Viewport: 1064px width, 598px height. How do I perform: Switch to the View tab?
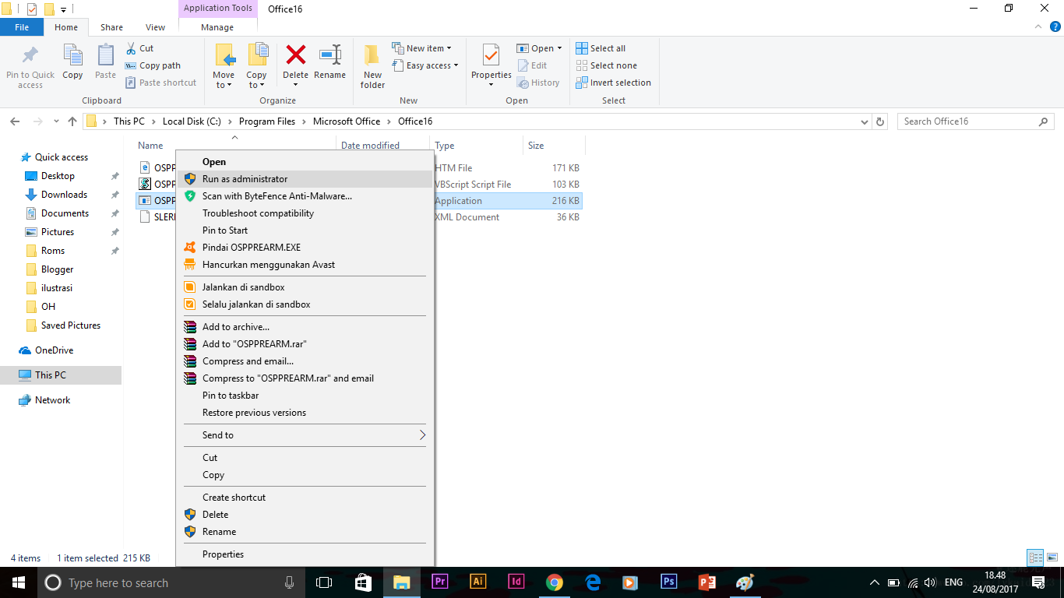[x=156, y=27]
